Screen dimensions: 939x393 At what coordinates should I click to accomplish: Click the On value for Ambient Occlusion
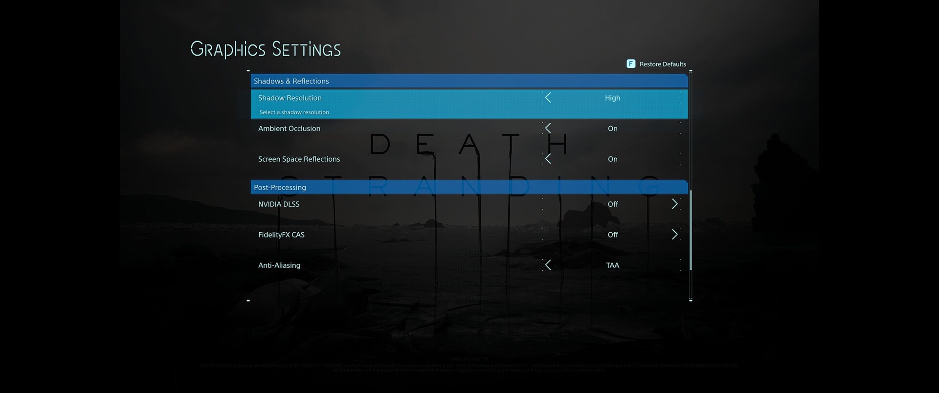click(613, 129)
